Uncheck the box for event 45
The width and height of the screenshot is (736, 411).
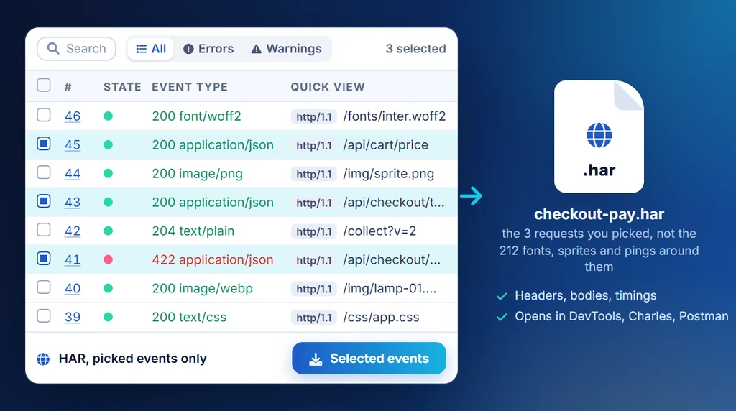click(44, 144)
